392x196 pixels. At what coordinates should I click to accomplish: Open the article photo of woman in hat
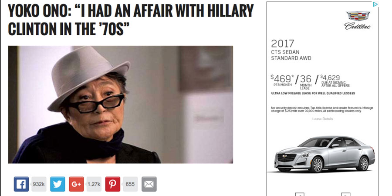(x=121, y=105)
